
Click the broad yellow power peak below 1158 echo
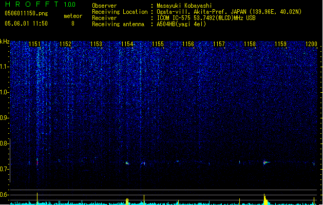click(x=265, y=199)
